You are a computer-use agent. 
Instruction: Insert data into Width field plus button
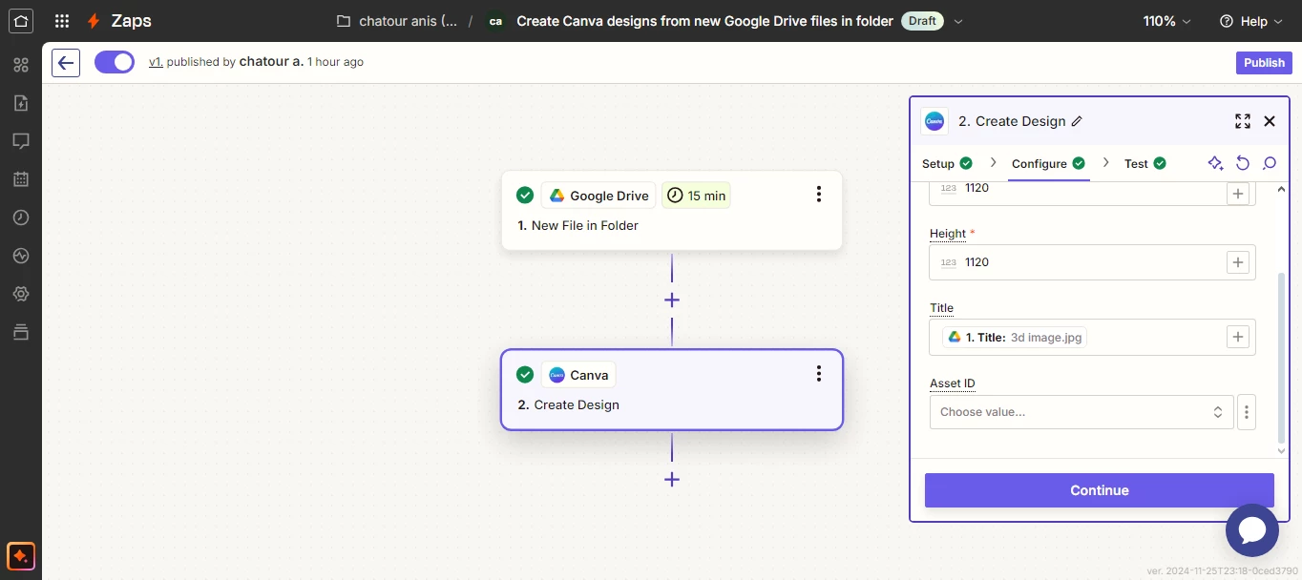pyautogui.click(x=1238, y=193)
